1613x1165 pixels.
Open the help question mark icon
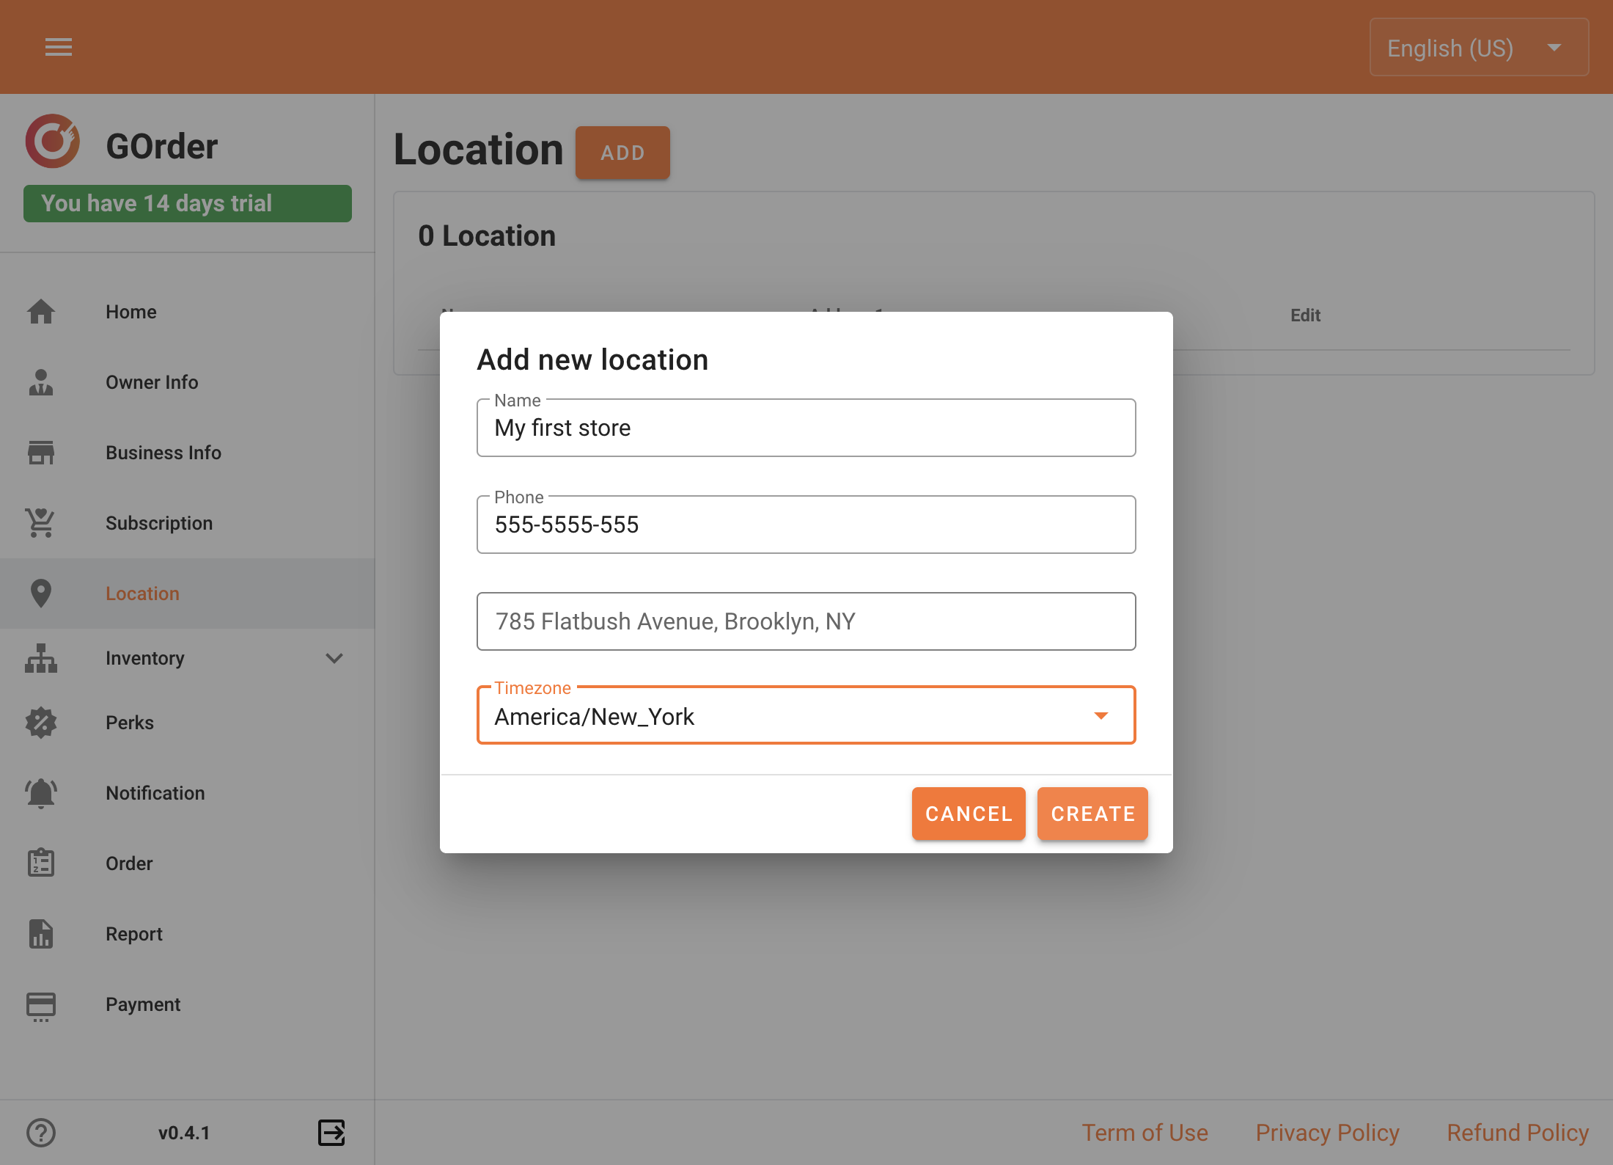41,1133
